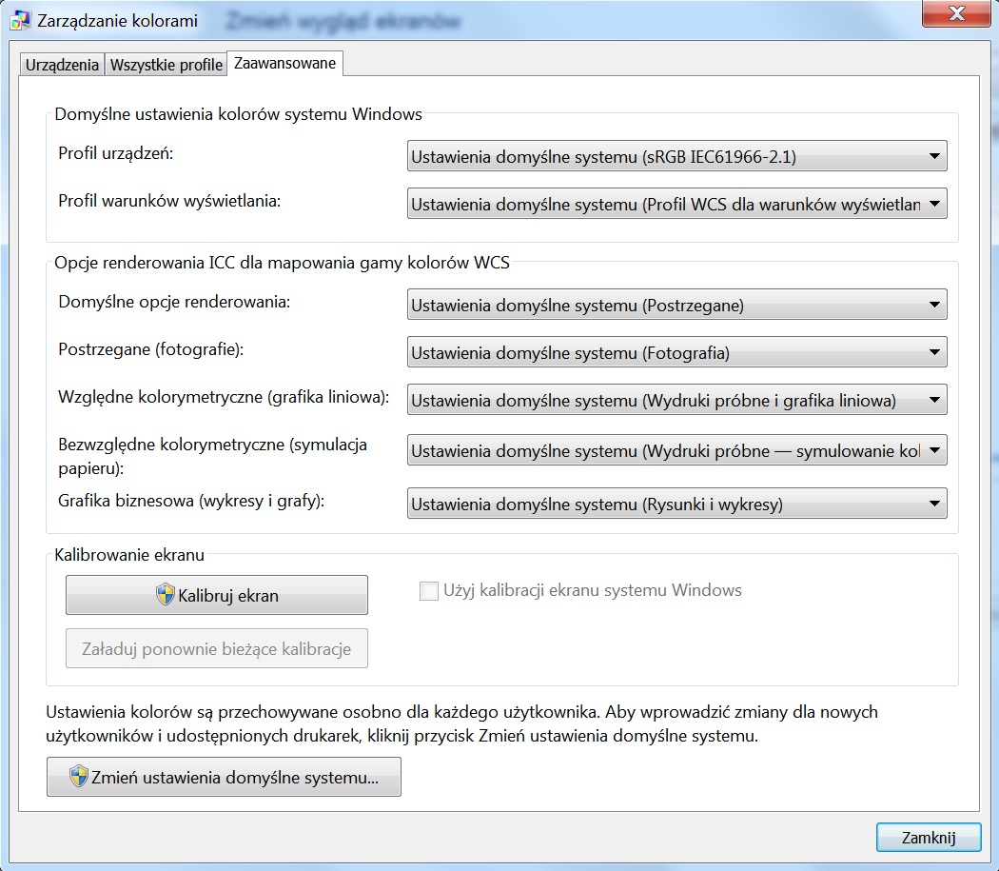Viewport: 999px width, 871px height.
Task: Click 'Bezwzględne kolorymetryczne (symulacja papieru):' label
Action: [213, 457]
